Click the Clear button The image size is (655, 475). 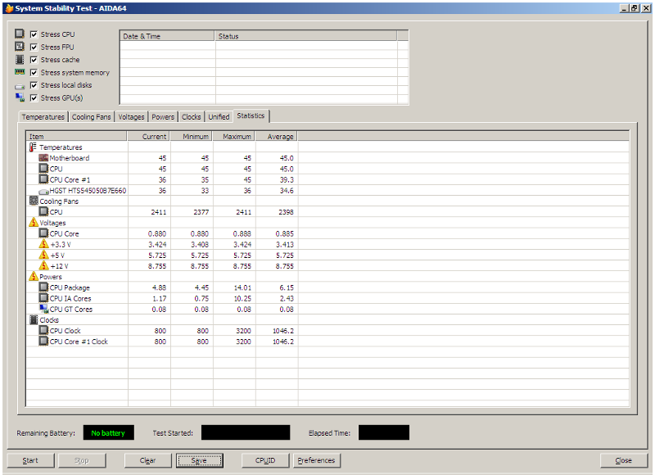click(148, 460)
